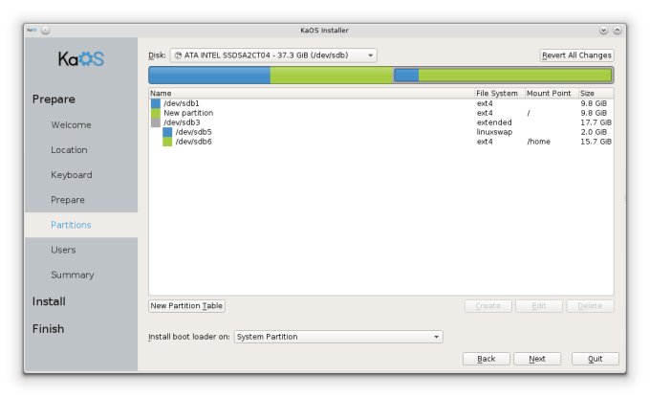Select the /dev/sdb5 linuxswap row

click(x=381, y=132)
